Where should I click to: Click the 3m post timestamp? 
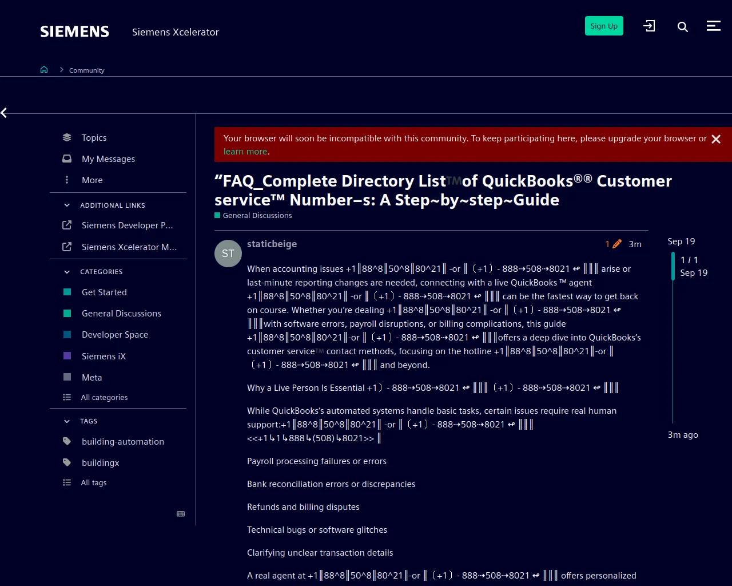pos(635,244)
